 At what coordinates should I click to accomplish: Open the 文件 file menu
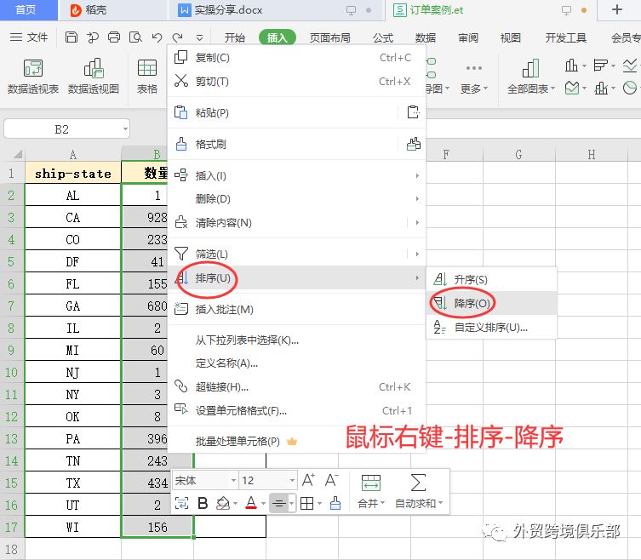(29, 37)
